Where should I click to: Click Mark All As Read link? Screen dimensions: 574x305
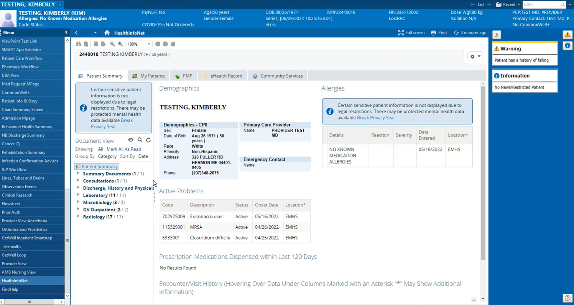coord(124,149)
